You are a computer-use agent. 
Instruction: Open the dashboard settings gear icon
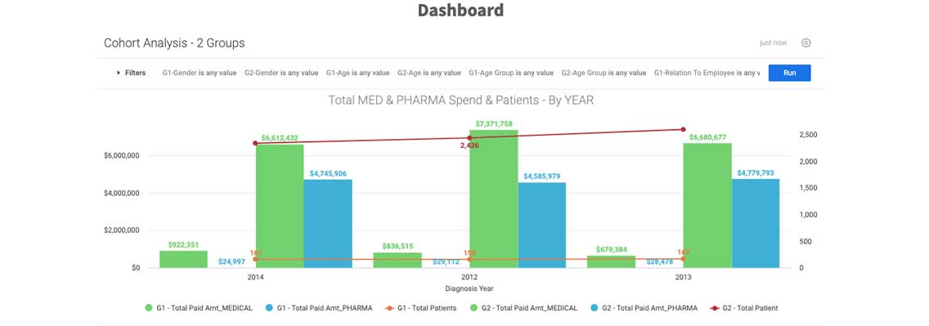[806, 43]
